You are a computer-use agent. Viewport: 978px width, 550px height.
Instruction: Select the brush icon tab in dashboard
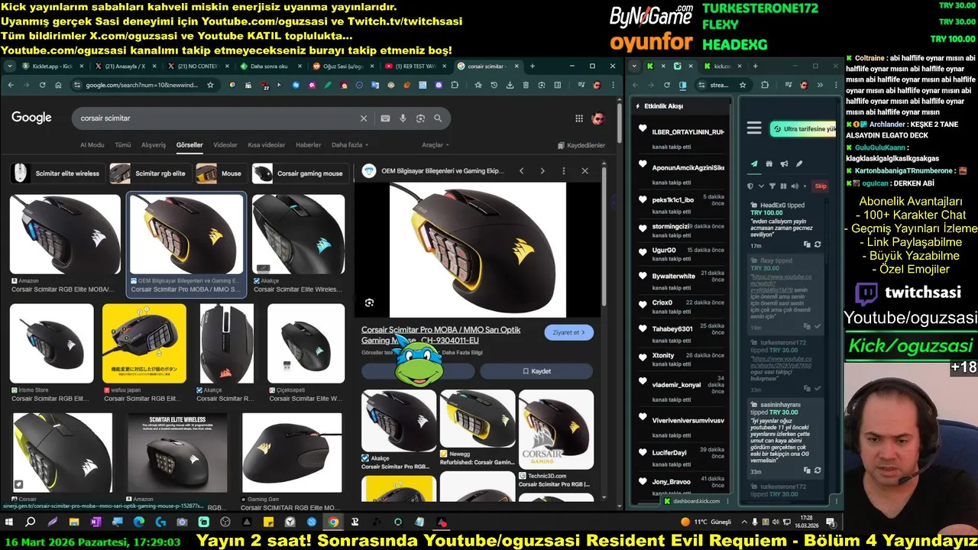[799, 163]
